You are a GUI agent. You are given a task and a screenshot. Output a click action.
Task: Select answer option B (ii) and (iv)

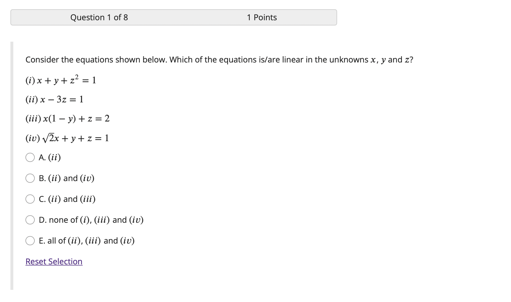click(67, 178)
